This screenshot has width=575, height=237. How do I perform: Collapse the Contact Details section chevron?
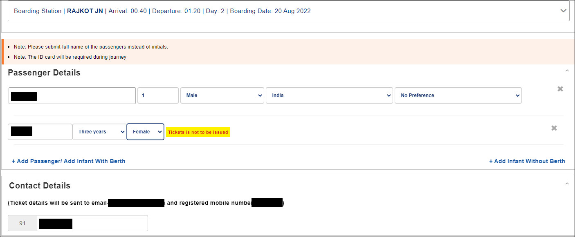[x=567, y=184]
